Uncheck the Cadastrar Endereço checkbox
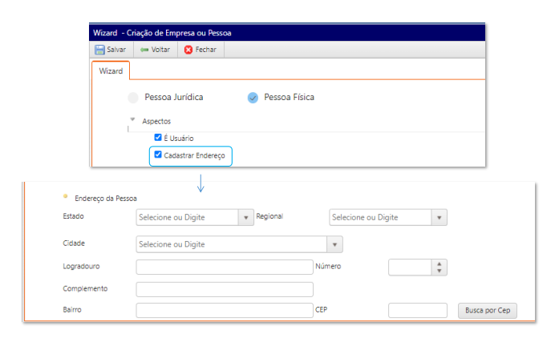The image size is (559, 338). point(158,155)
